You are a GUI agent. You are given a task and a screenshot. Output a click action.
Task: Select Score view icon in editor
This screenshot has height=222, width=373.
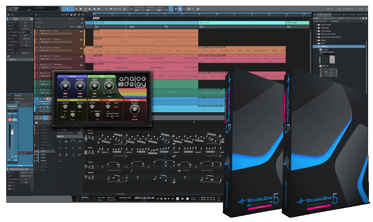[45, 118]
